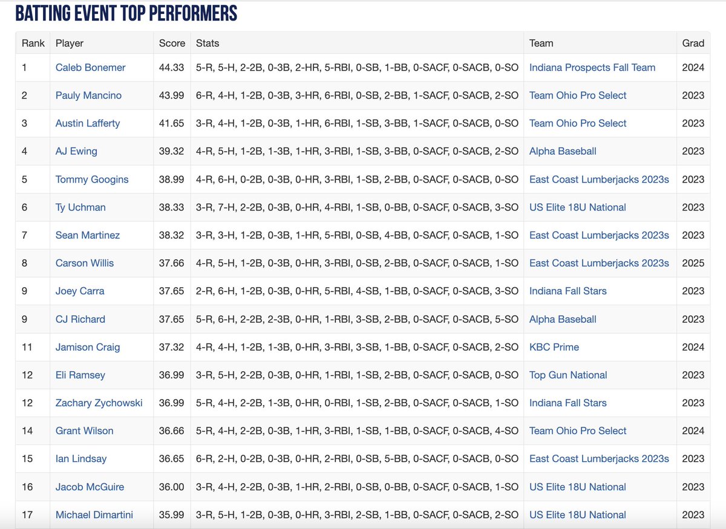Image resolution: width=726 pixels, height=529 pixels.
Task: Open Indiana Fall Stars in Joey Carra's row
Action: tap(568, 291)
